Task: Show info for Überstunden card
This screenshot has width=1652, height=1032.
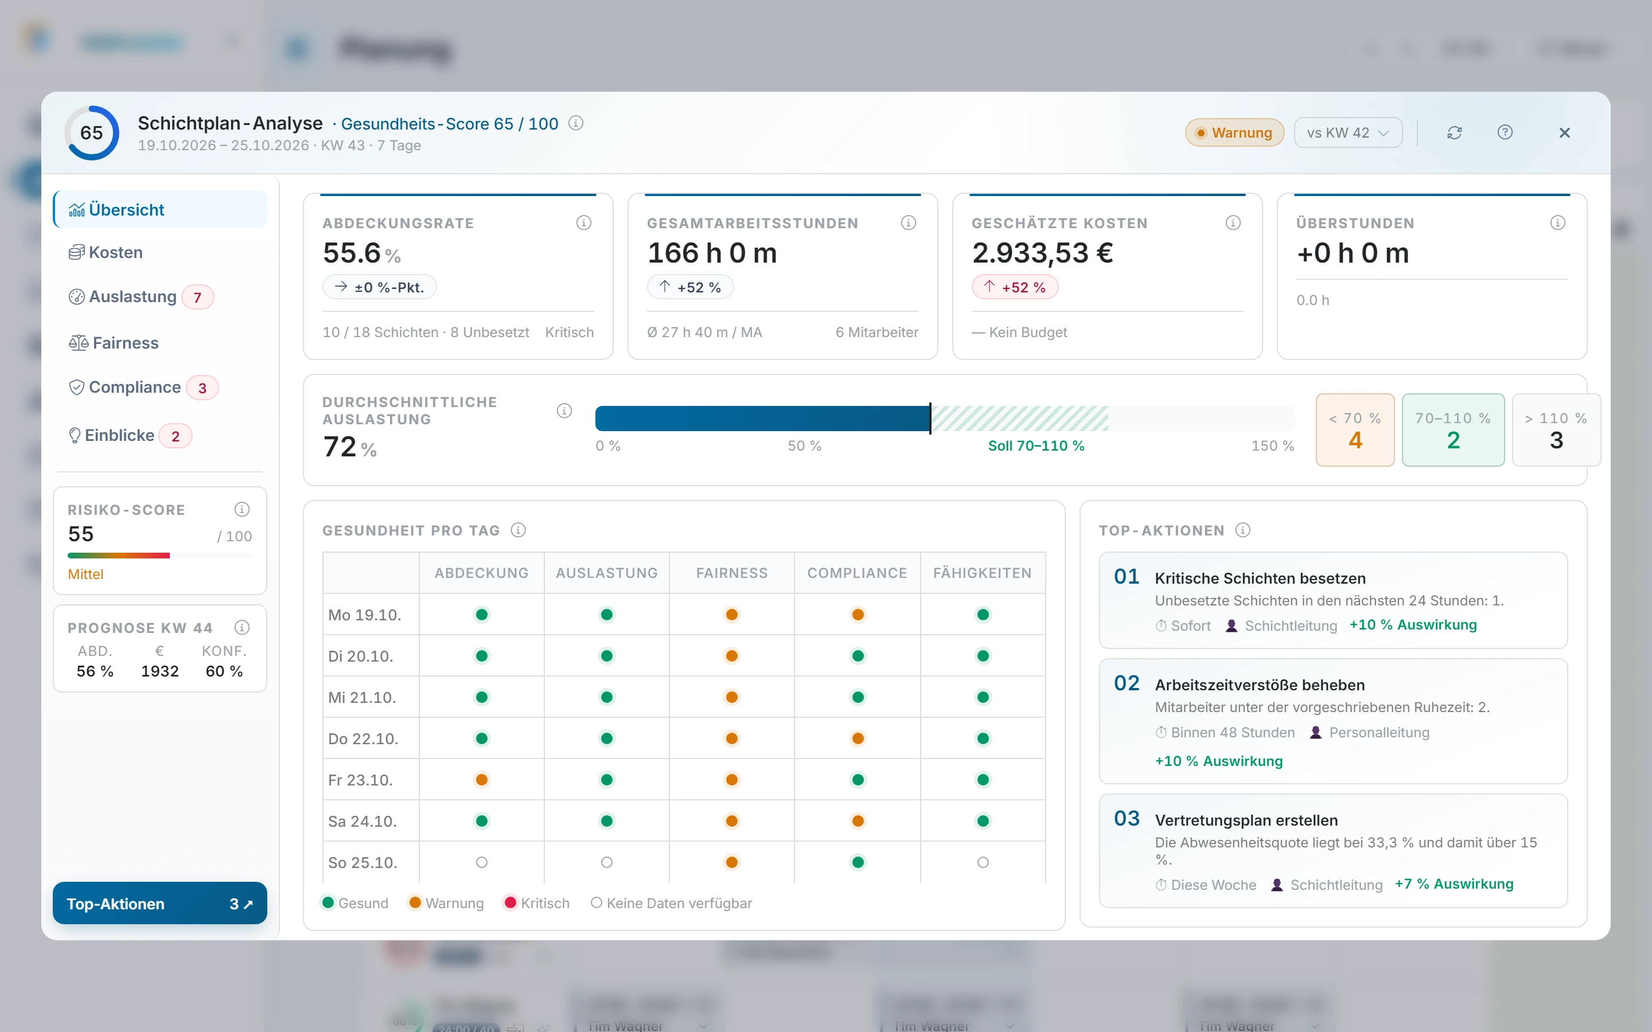Action: click(1557, 222)
